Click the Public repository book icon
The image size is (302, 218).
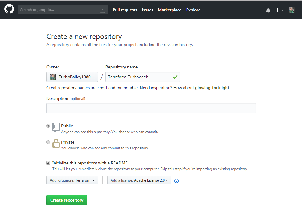click(x=56, y=127)
